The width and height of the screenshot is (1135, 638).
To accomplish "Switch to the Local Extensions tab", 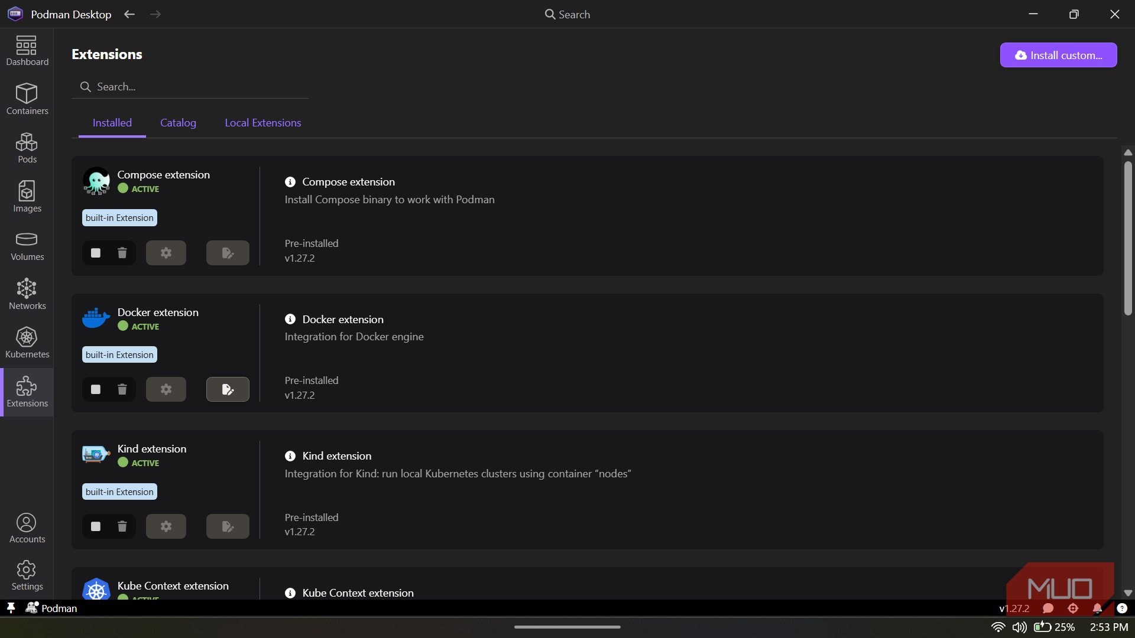I will [263, 123].
